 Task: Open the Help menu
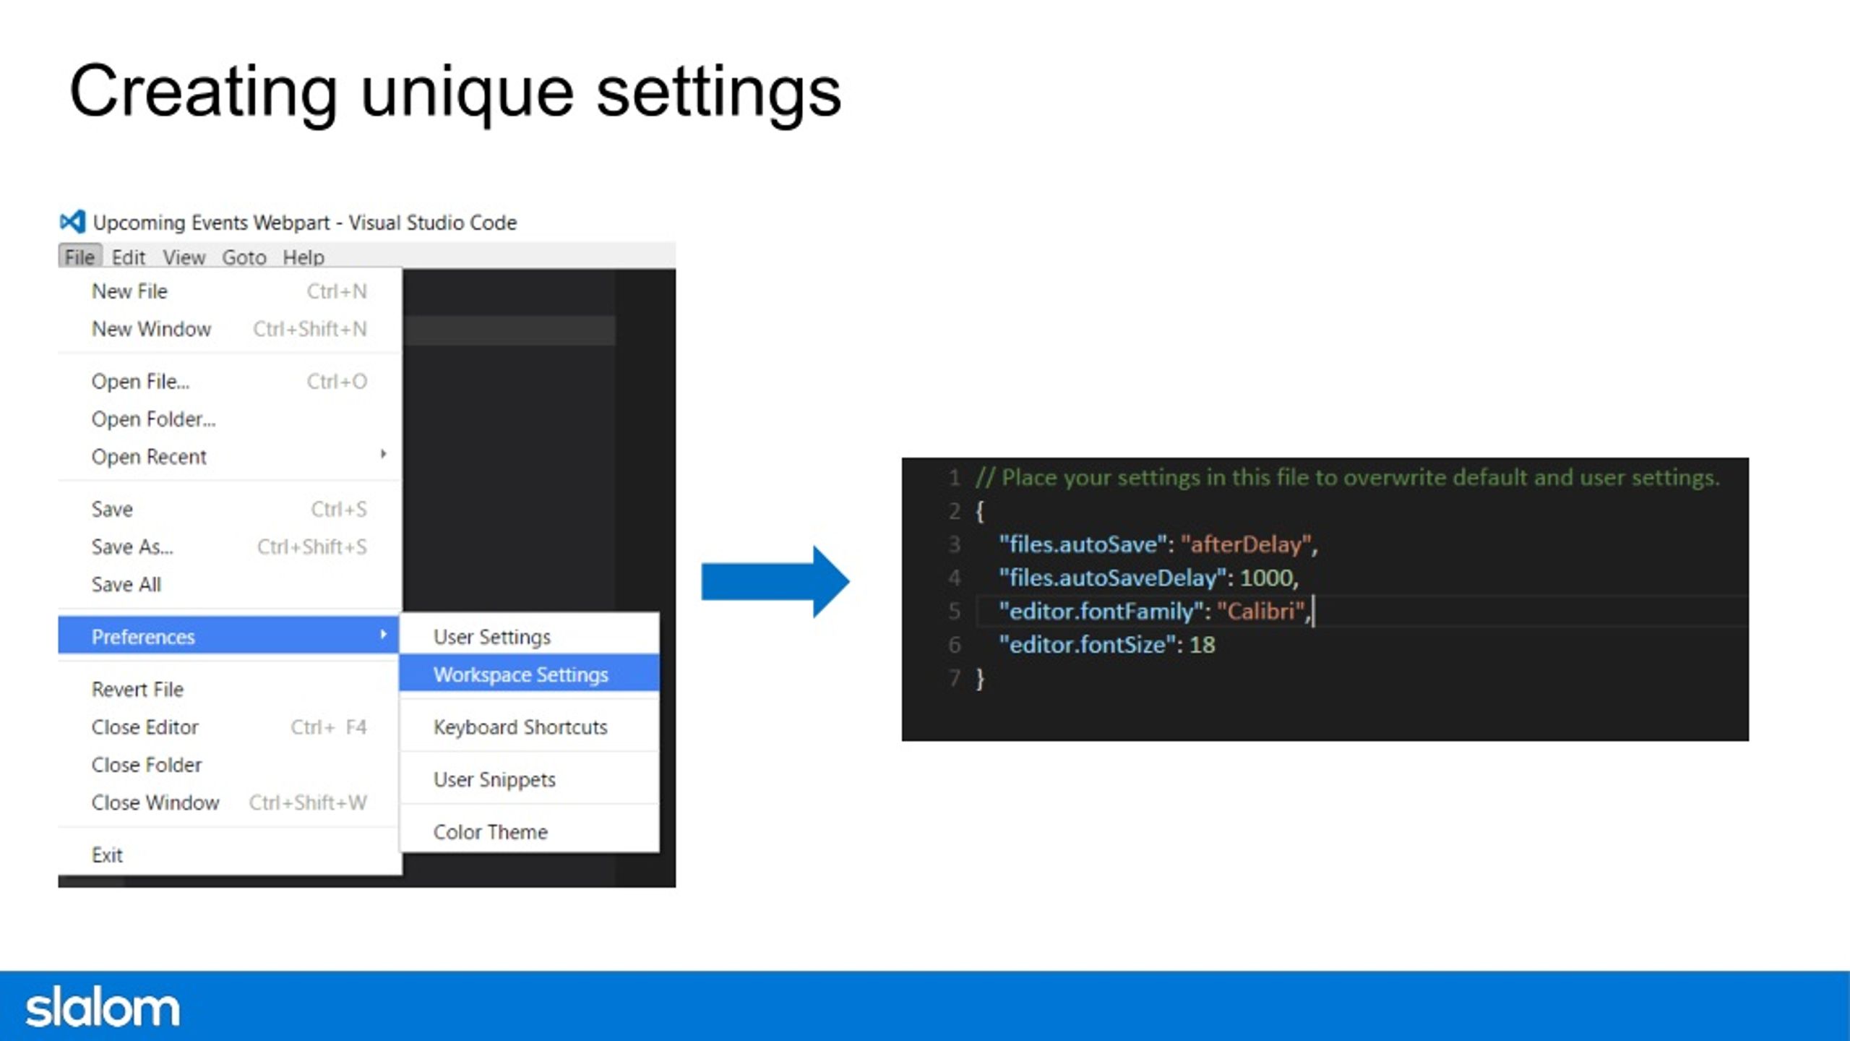pos(304,257)
